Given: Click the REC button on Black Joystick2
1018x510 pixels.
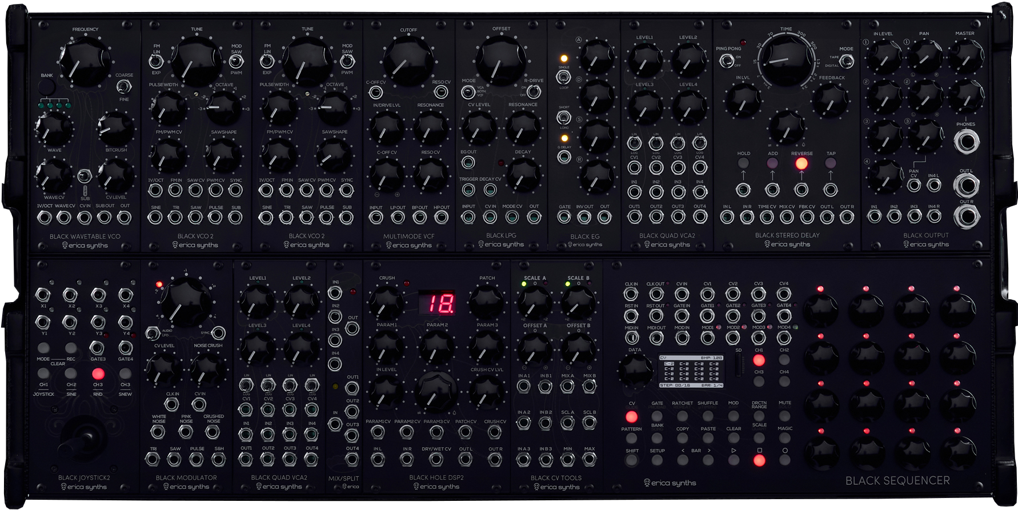Looking at the screenshot, I should click(x=71, y=348).
